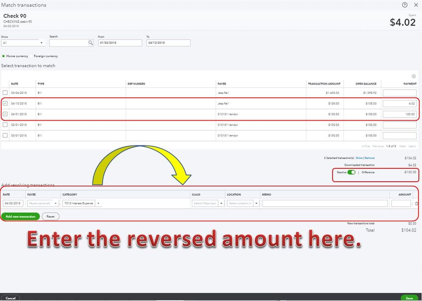Viewport: 422px width, 301px height.
Task: Delete the resolving transaction with trash icon
Action: (x=417, y=203)
